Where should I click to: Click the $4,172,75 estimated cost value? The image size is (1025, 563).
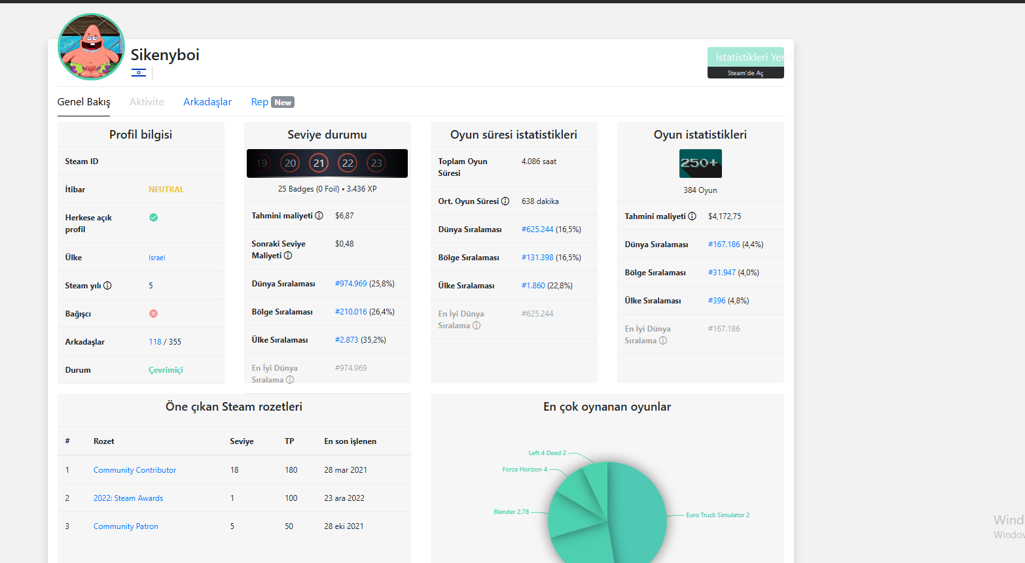click(x=725, y=216)
